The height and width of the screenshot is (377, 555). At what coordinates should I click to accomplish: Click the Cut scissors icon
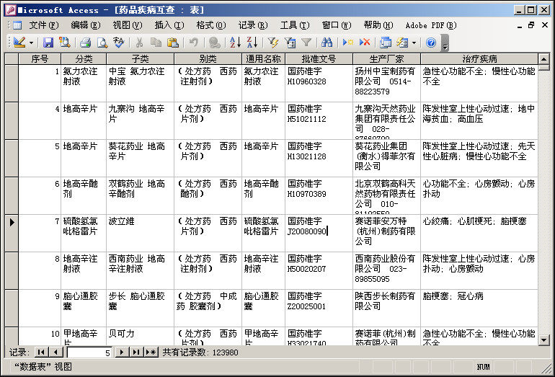click(x=139, y=43)
